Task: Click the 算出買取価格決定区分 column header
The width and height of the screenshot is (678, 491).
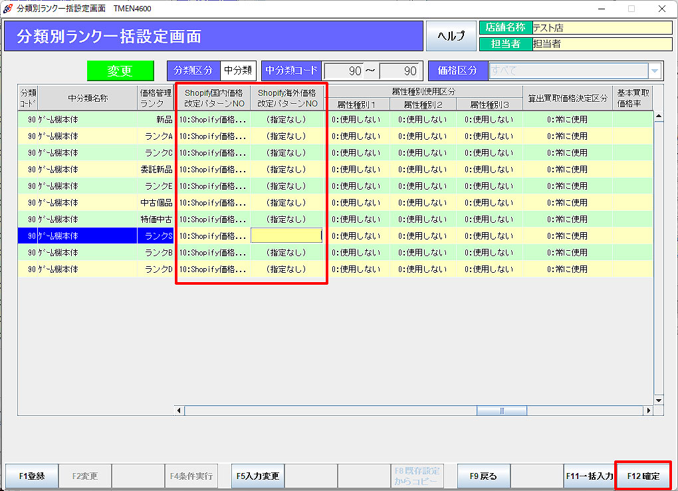Action: (567, 98)
